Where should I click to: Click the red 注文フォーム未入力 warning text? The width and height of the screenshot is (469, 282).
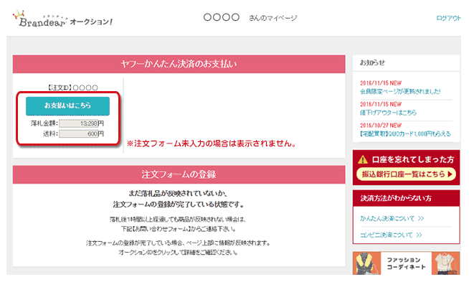[x=212, y=144]
